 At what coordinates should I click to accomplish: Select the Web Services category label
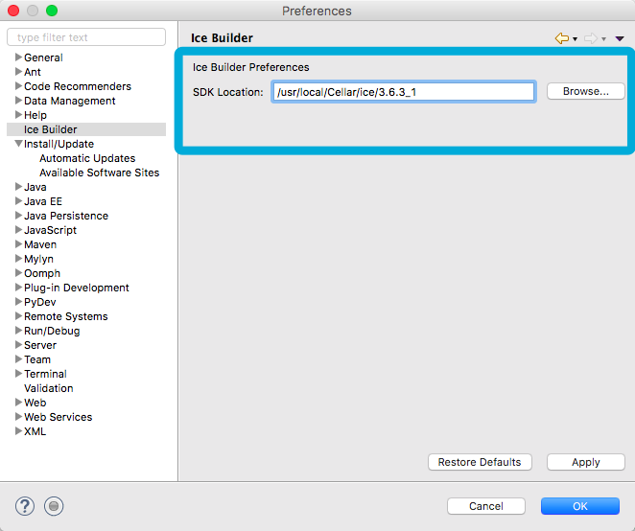pyautogui.click(x=59, y=417)
